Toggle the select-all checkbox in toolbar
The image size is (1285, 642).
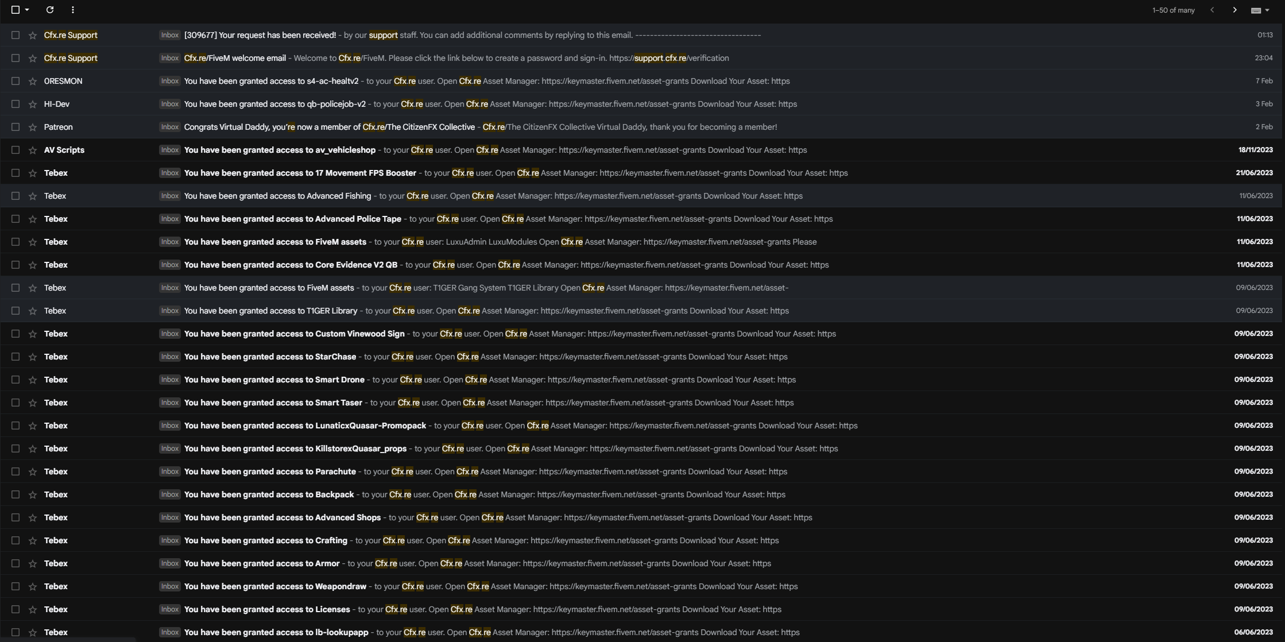tap(16, 10)
